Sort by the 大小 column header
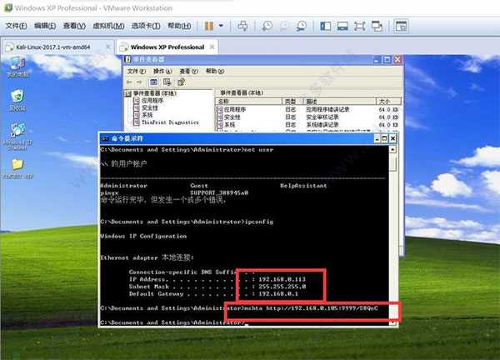Image resolution: width=500 pixels, height=360 pixels. click(388, 102)
